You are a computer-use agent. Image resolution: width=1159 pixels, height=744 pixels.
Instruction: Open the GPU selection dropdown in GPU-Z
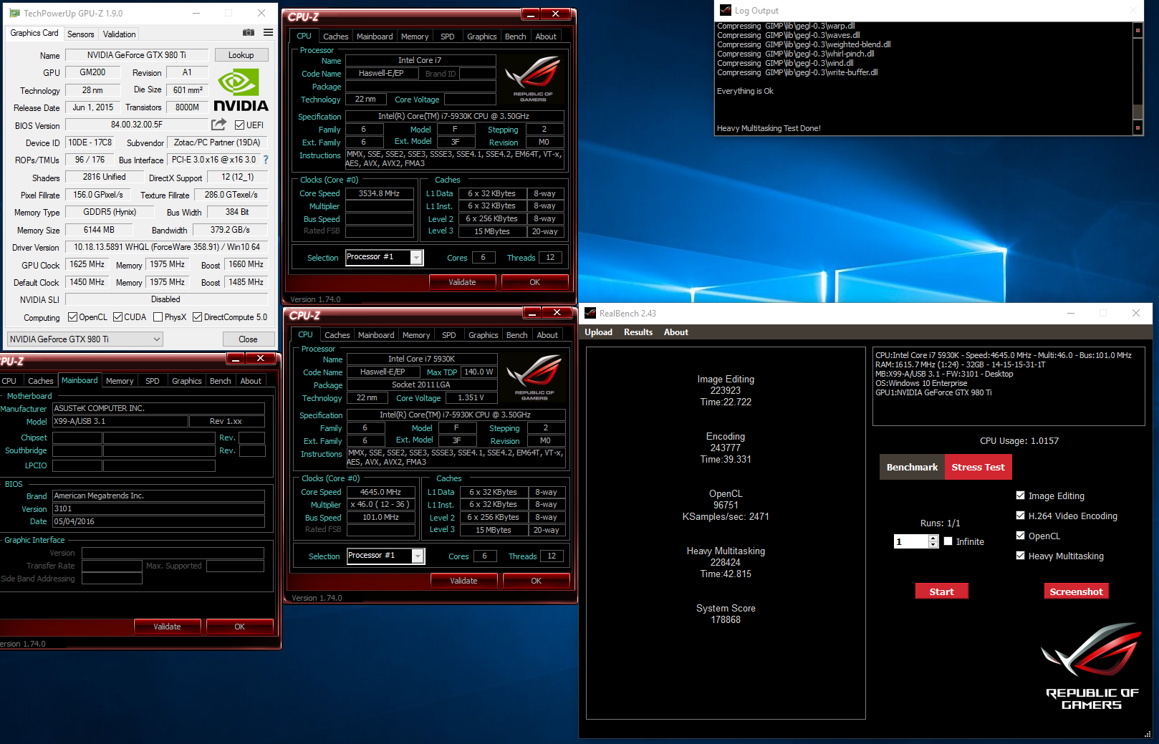click(85, 339)
